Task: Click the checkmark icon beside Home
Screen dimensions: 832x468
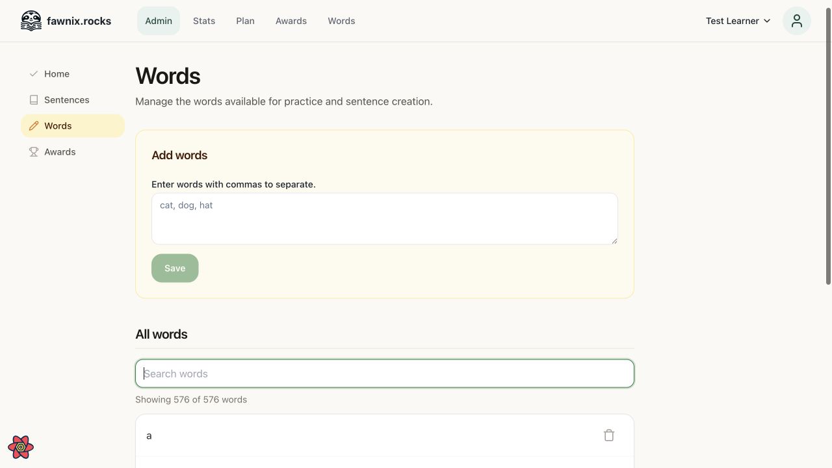Action: (34, 74)
